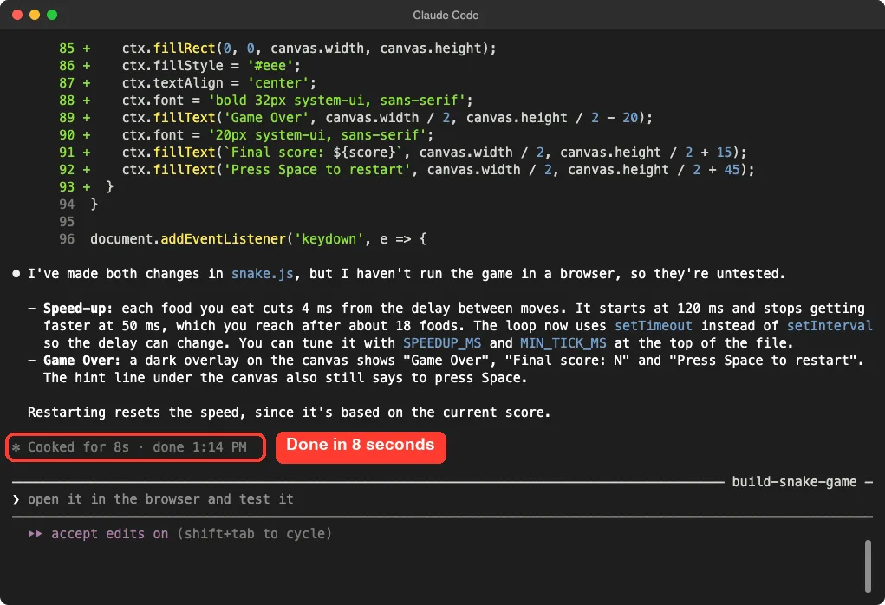Click line number 93 with closing brace
This screenshot has width=885, height=605.
tap(67, 187)
